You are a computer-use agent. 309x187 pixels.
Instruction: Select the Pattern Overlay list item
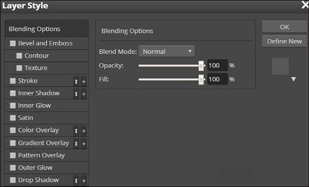[41, 155]
